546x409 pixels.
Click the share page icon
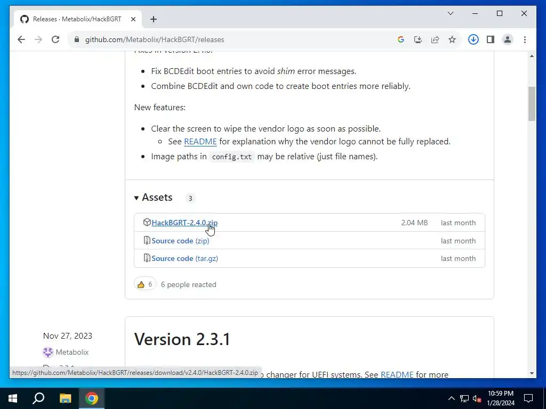coord(435,39)
